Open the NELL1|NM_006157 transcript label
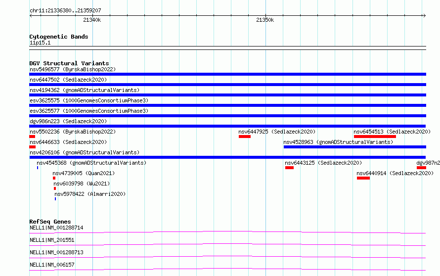Image resolution: width=440 pixels, height=276 pixels. [52, 265]
